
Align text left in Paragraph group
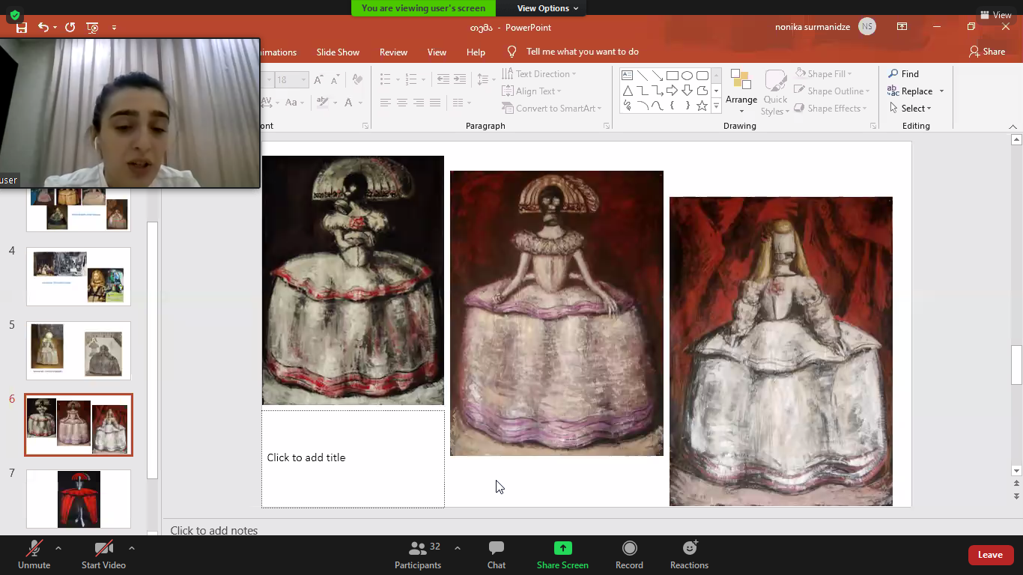[386, 103]
